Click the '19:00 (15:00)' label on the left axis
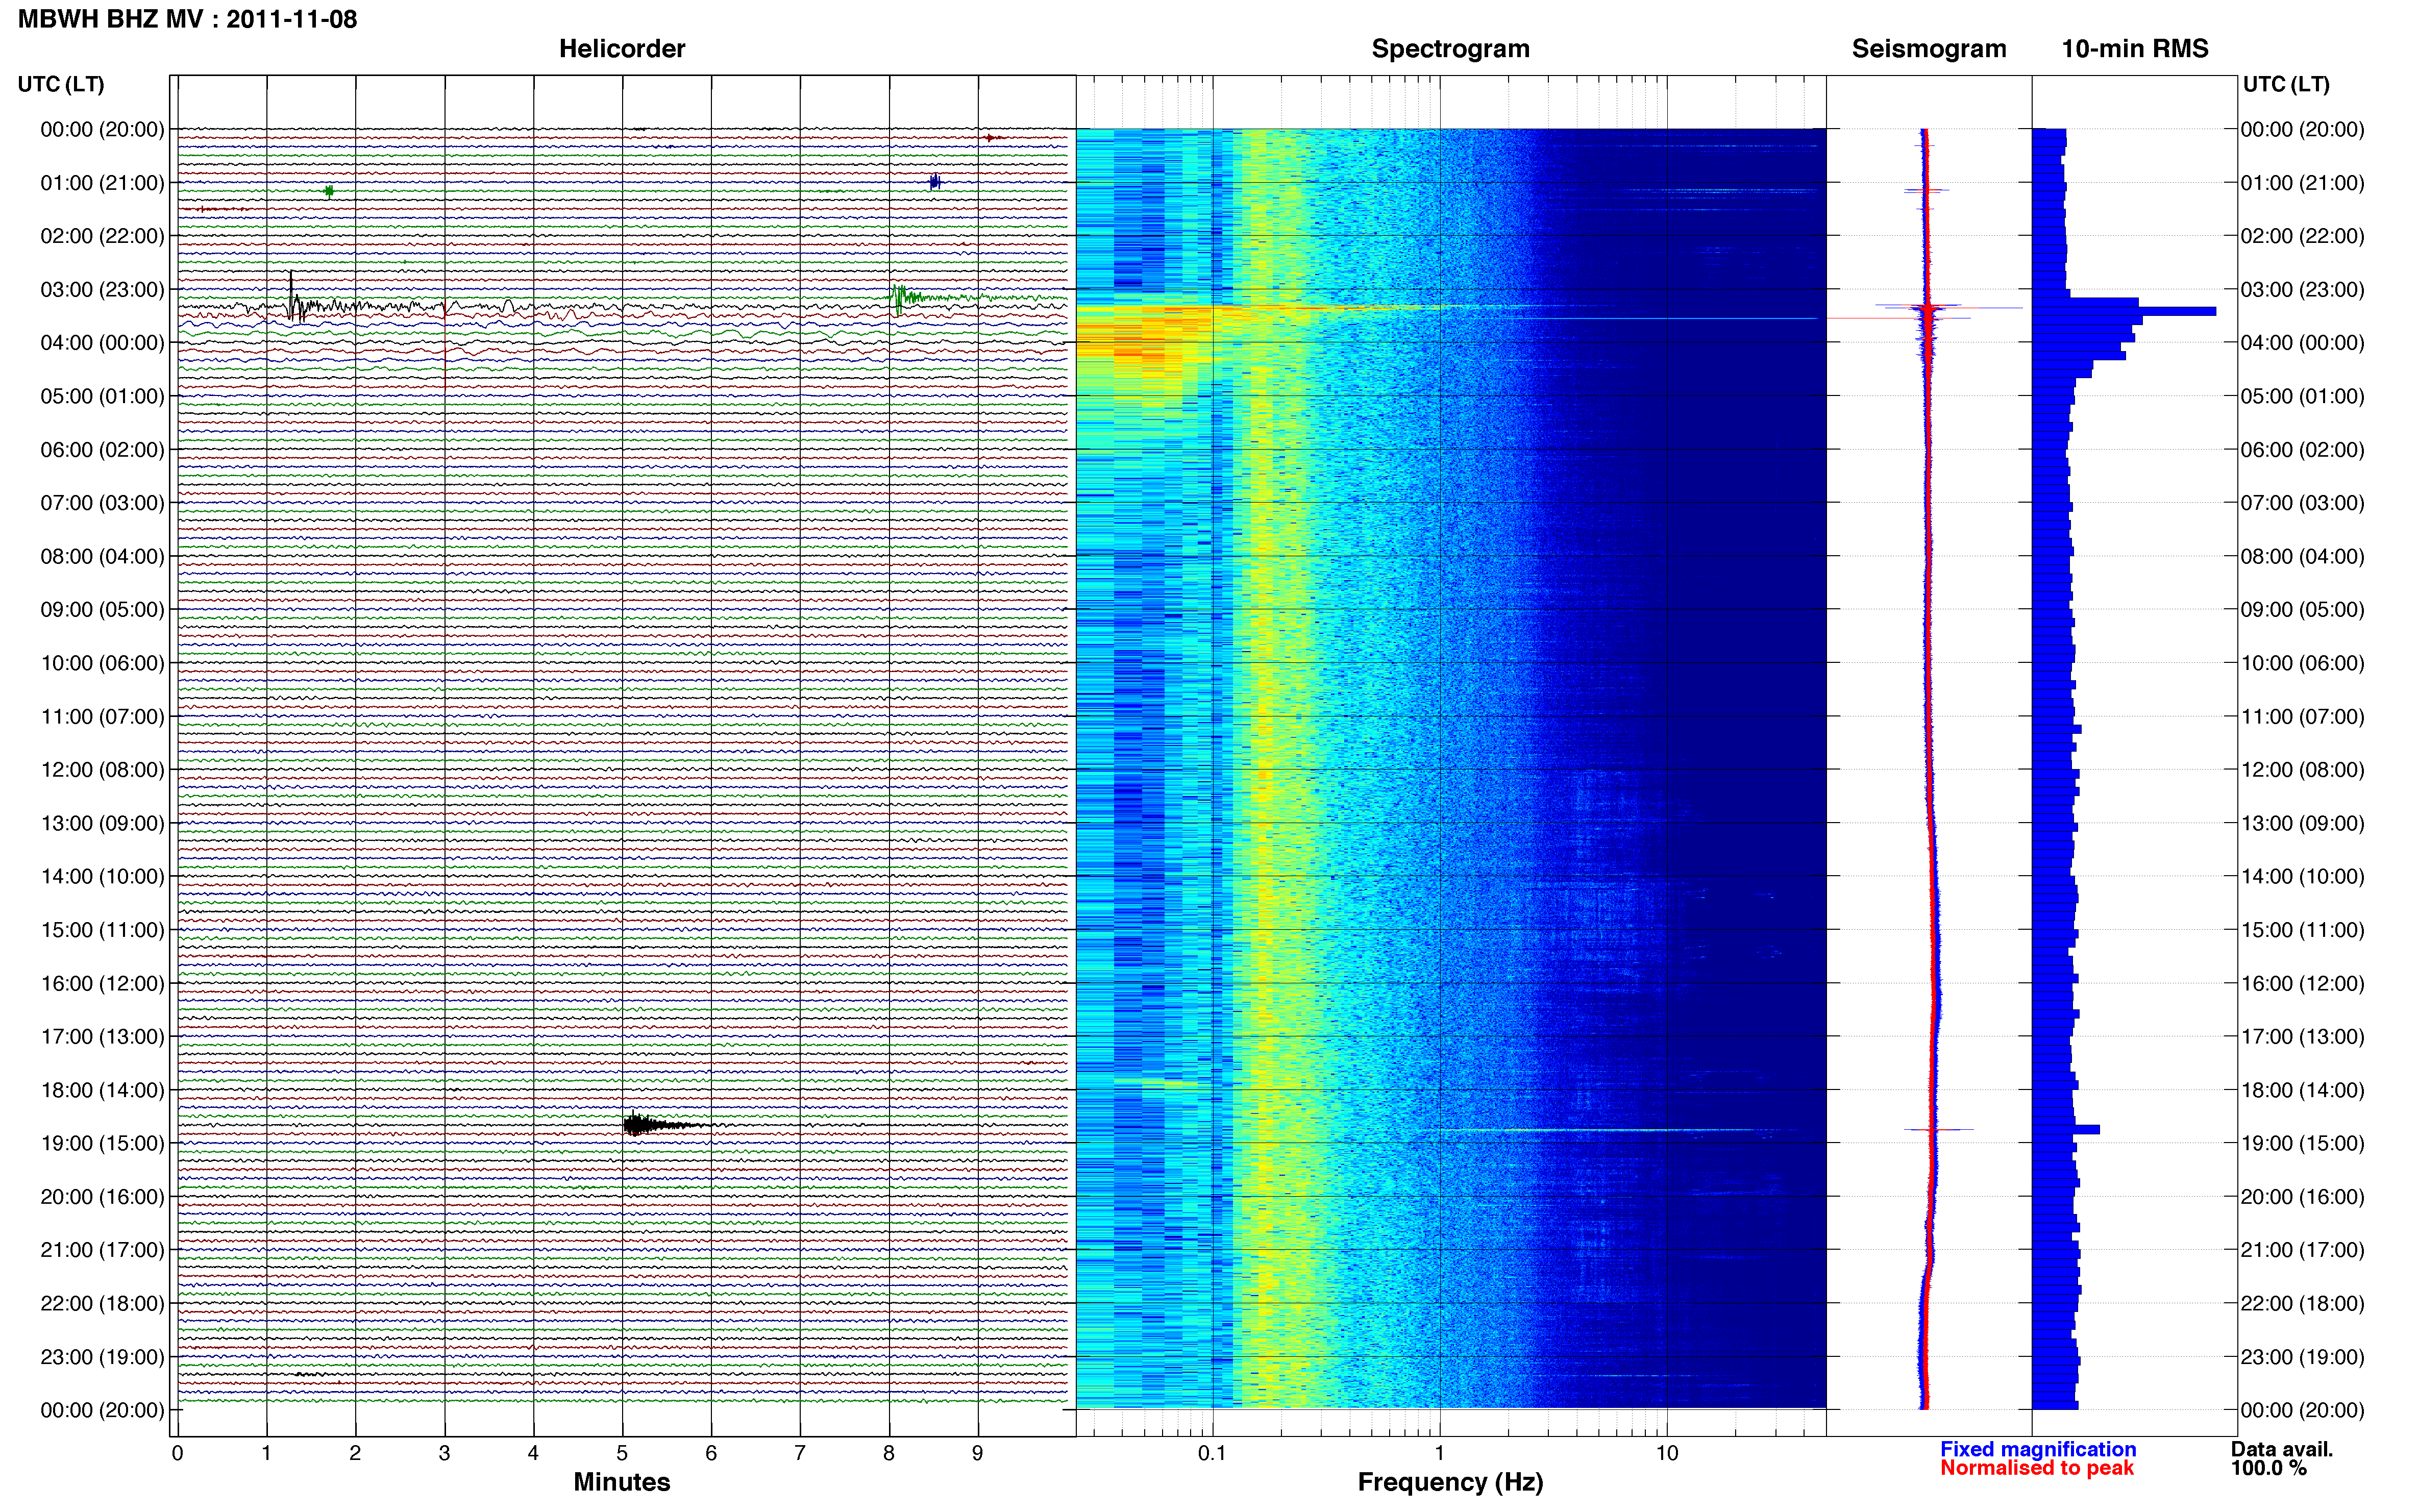The image size is (2419, 1512). 102,1143
